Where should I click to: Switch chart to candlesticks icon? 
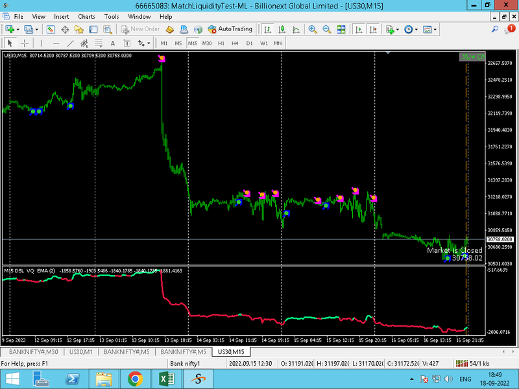282,29
